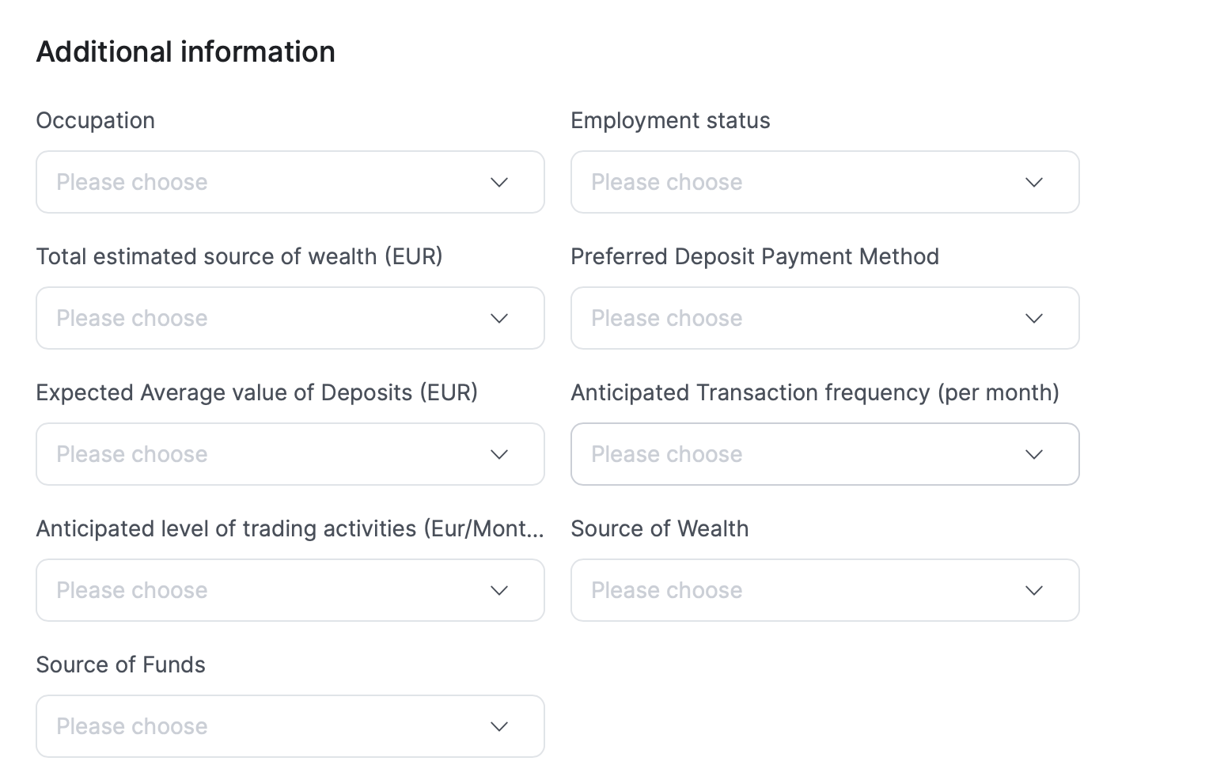
Task: Click the Preferred Deposit Payment Method chevron
Action: click(x=1034, y=318)
